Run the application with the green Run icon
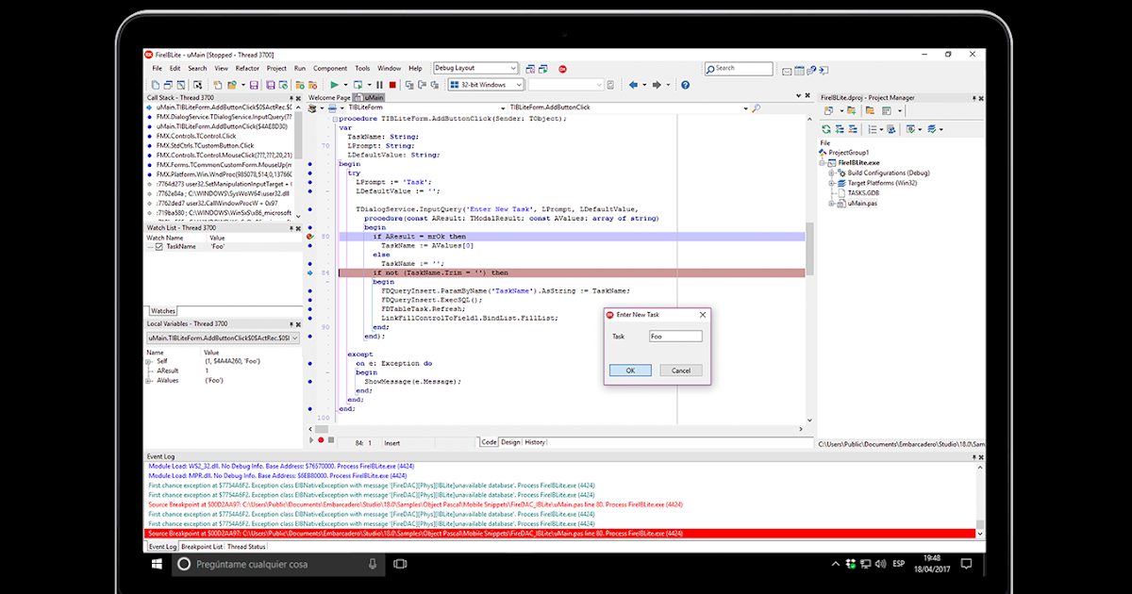Image resolution: width=1132 pixels, height=594 pixels. click(335, 84)
